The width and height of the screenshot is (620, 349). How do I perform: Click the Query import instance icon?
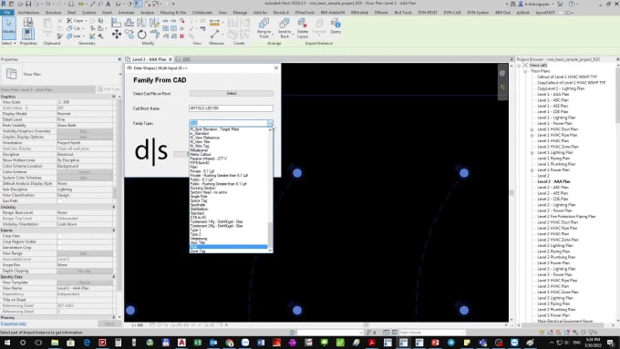click(x=336, y=26)
